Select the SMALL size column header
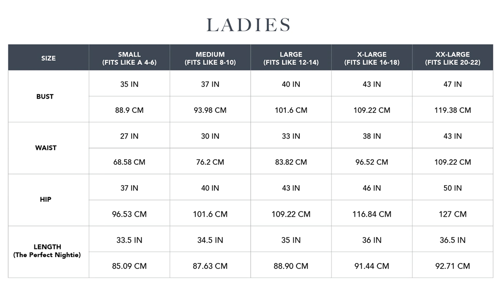The image size is (500, 300). (129, 58)
